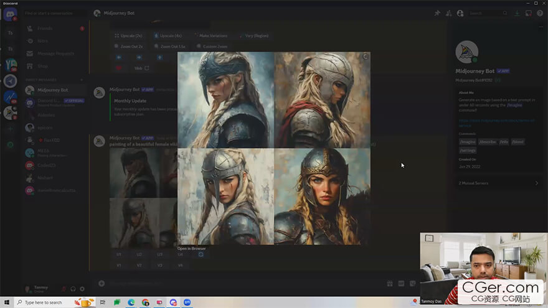
Task: Click the U2 upscale button
Action: click(x=139, y=254)
